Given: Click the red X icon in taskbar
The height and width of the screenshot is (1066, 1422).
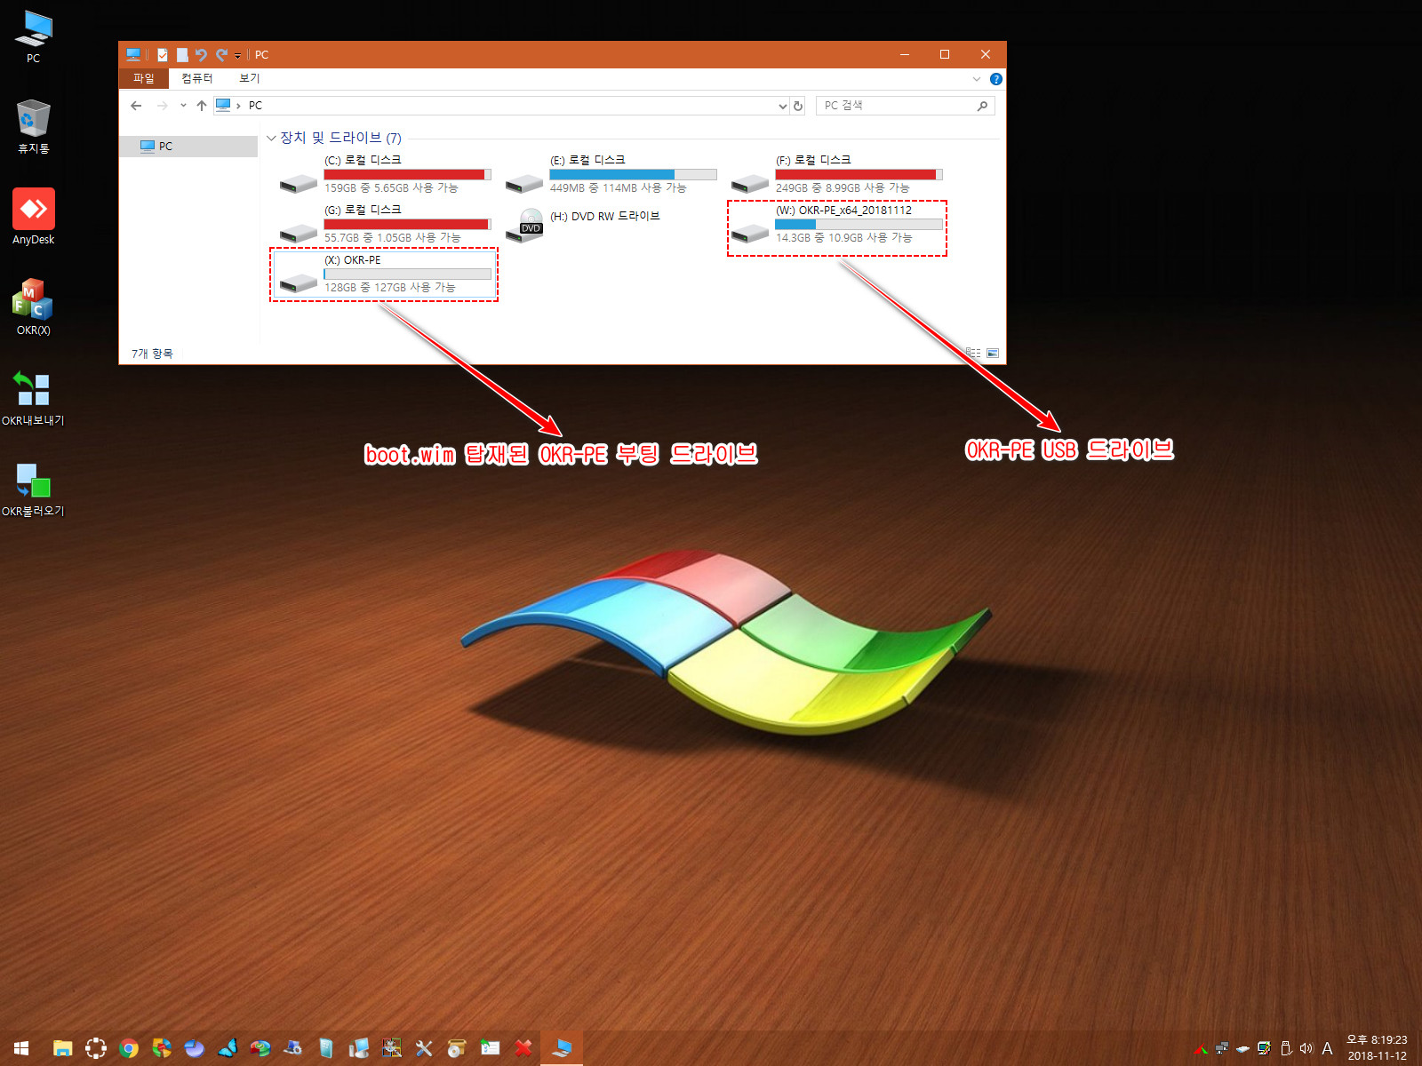Looking at the screenshot, I should coord(523,1048).
